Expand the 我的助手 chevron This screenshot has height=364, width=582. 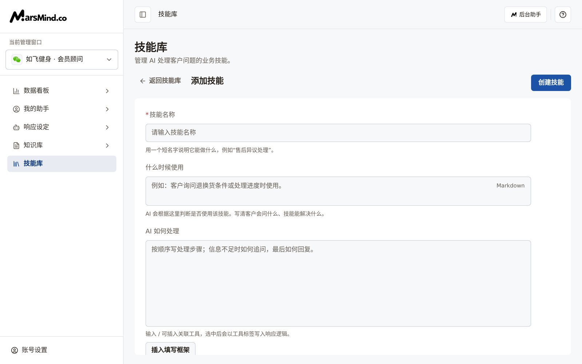[107, 109]
